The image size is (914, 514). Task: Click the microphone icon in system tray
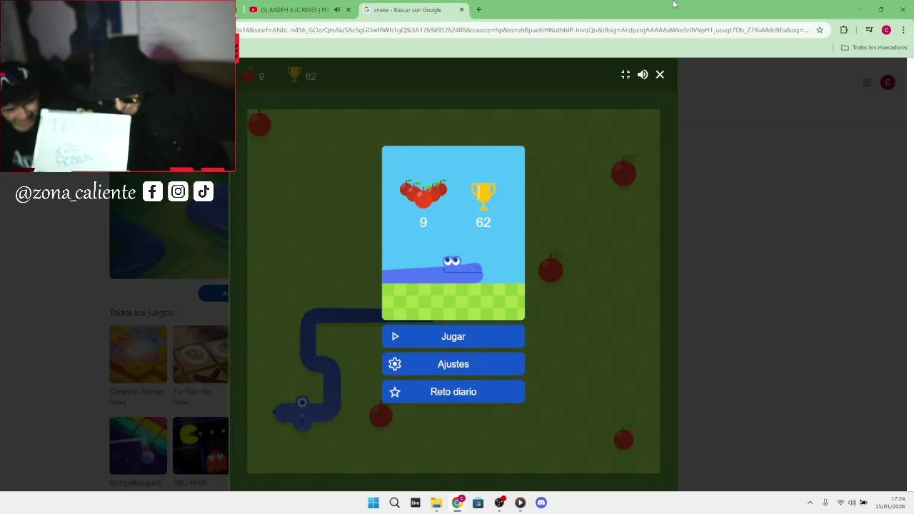coord(825,503)
